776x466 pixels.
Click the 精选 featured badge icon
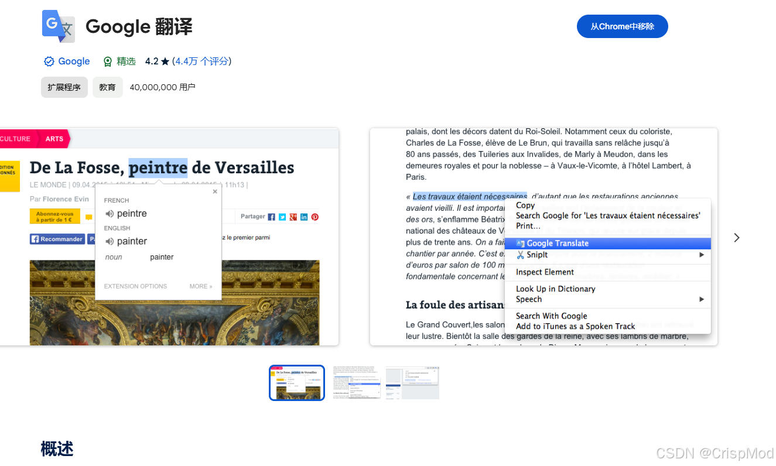[107, 61]
